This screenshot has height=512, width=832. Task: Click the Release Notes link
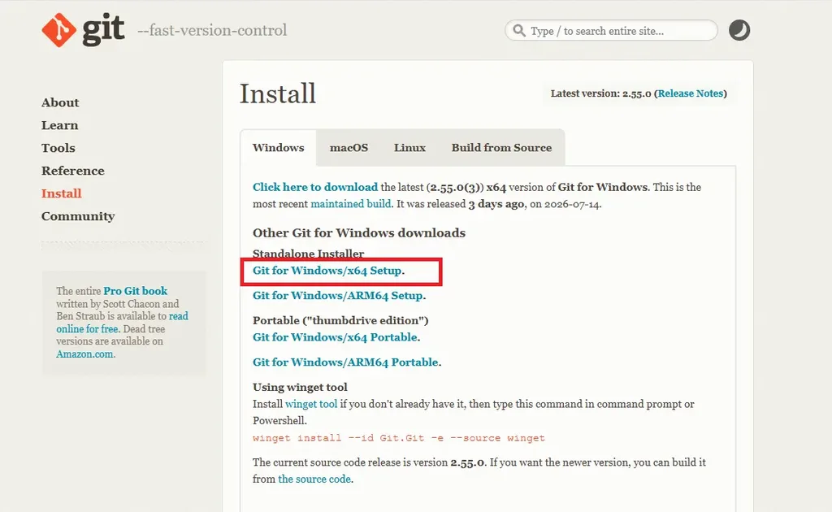(691, 93)
